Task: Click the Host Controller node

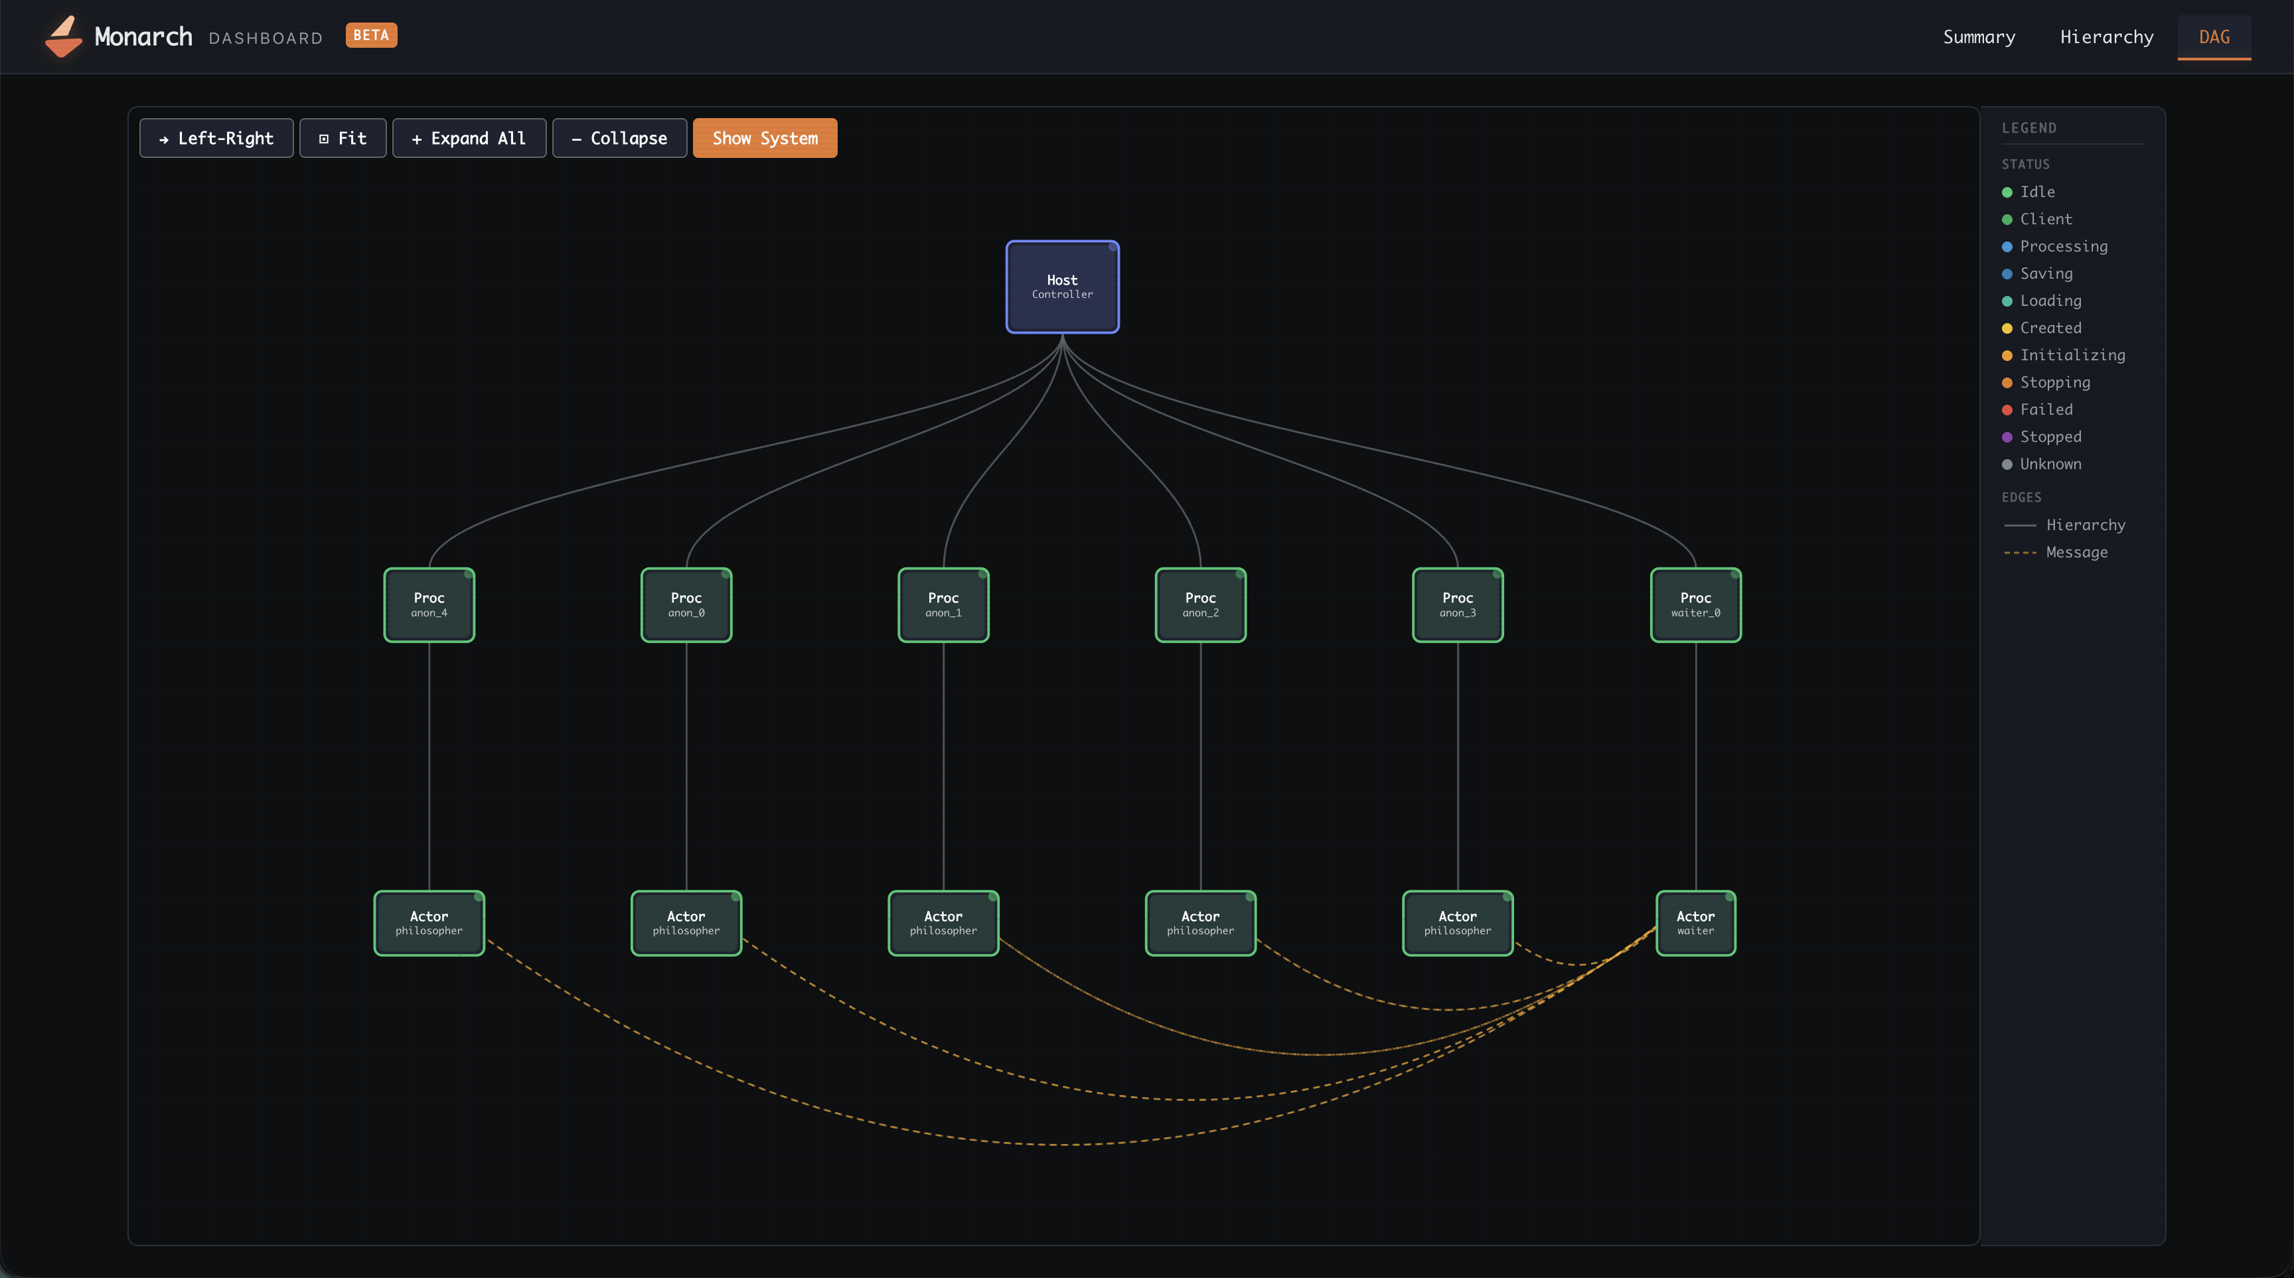Action: (x=1061, y=287)
